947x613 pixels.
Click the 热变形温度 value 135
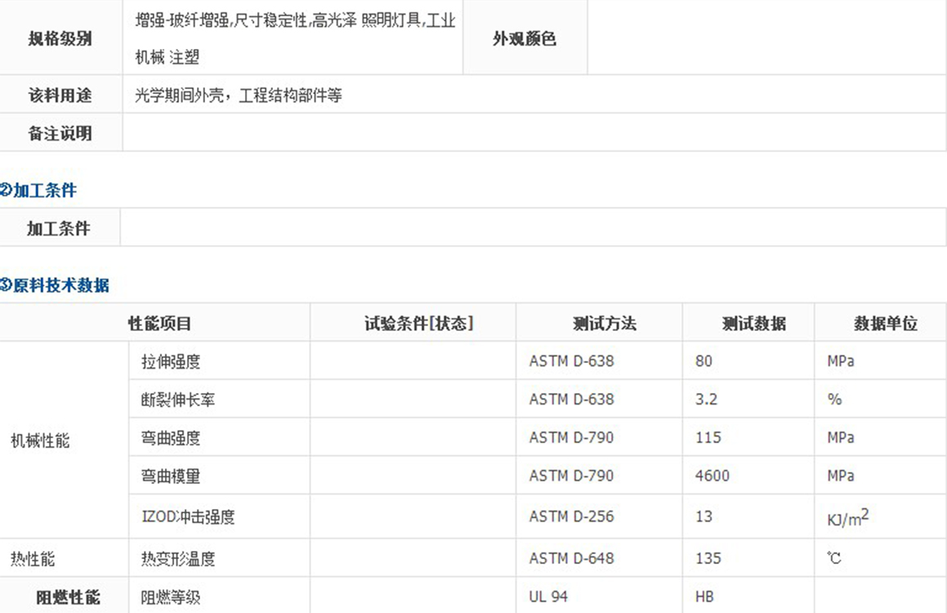point(708,558)
